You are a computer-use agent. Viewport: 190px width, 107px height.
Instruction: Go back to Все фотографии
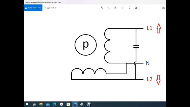[33, 8]
